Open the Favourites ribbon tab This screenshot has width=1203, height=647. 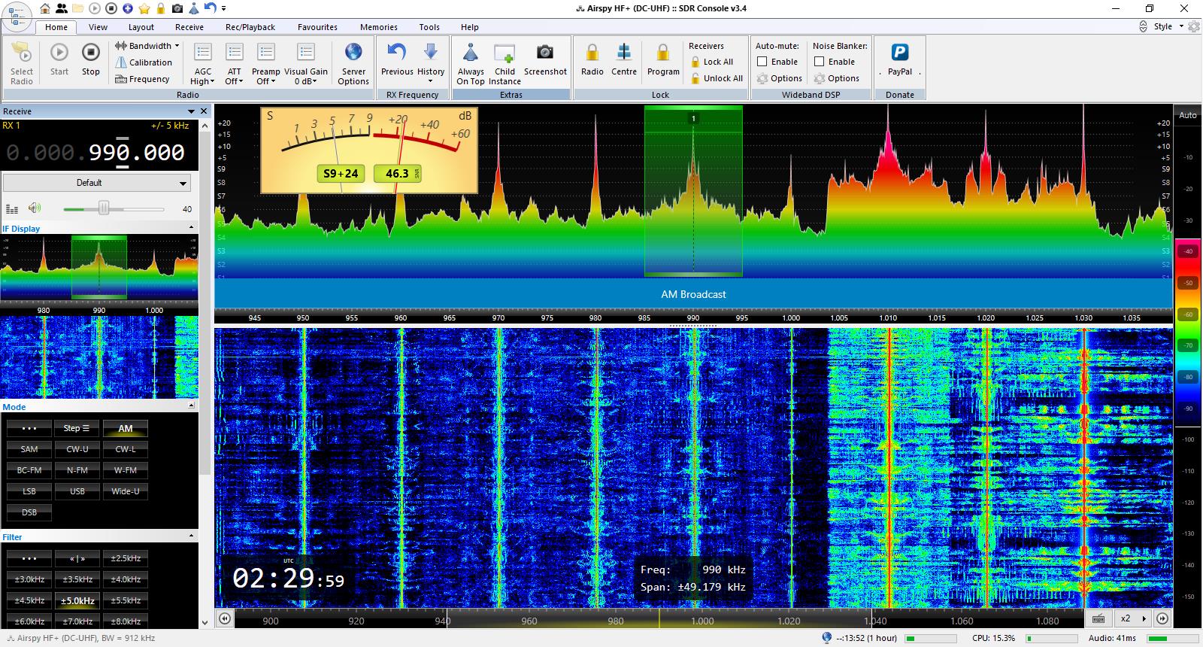click(317, 27)
